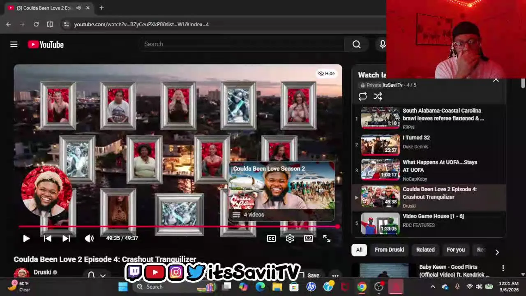Open File Explorer from the taskbar
This screenshot has width=526, height=296.
[277, 287]
